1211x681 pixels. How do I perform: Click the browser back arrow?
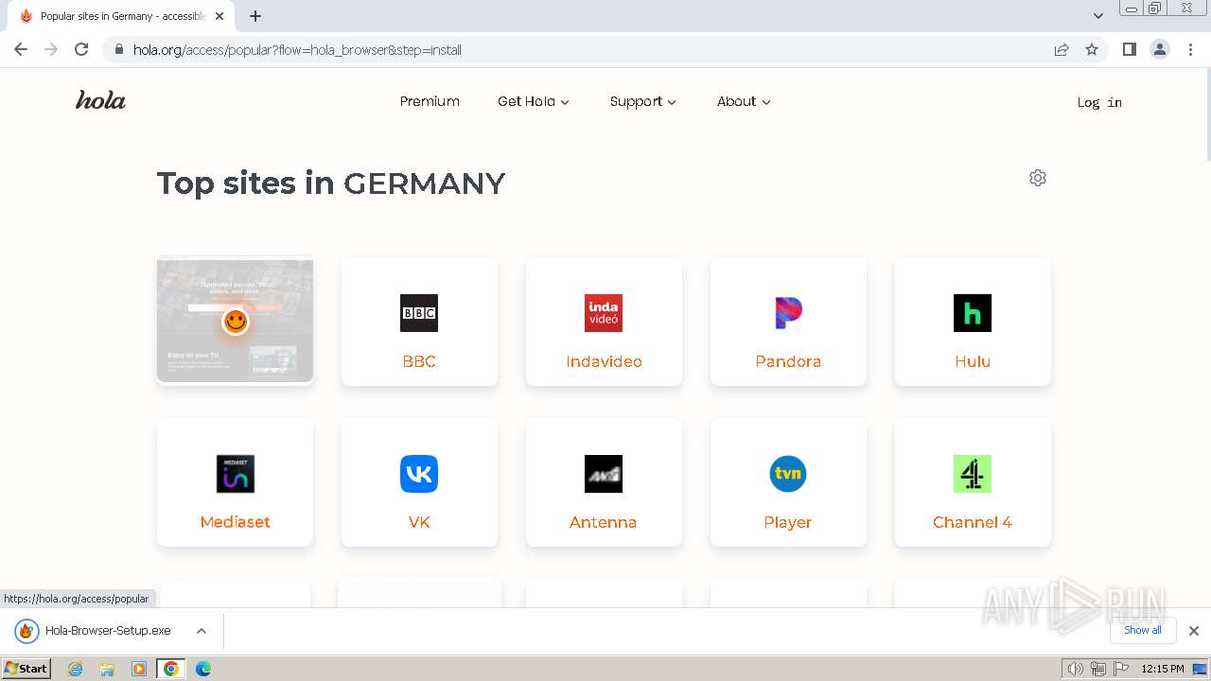pos(21,49)
